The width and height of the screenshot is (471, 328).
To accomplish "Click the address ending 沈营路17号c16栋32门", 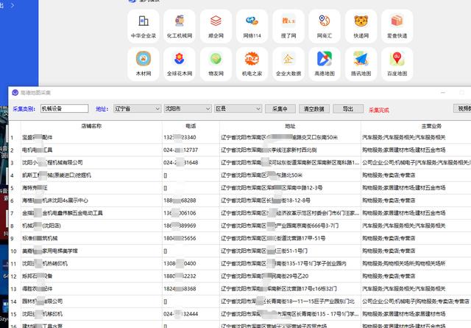I will (279, 289).
